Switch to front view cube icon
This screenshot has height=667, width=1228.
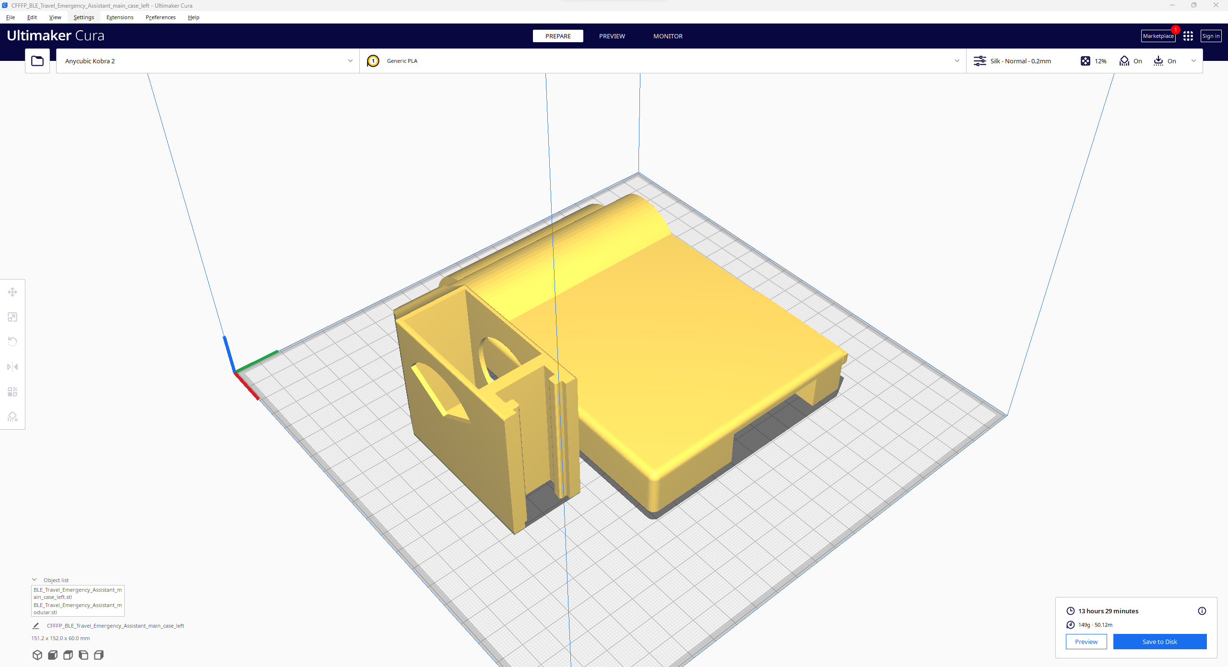[53, 655]
